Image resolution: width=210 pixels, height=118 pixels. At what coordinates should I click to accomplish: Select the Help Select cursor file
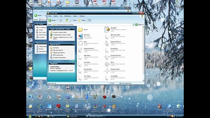(x=88, y=57)
